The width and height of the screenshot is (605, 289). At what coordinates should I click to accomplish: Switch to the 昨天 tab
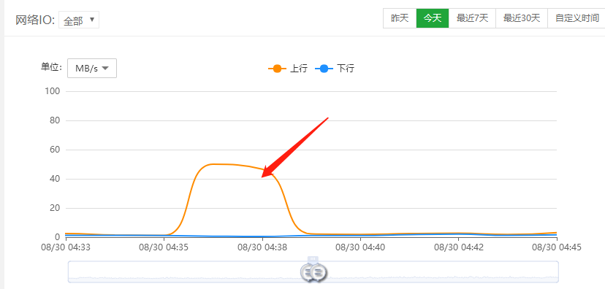click(x=400, y=18)
